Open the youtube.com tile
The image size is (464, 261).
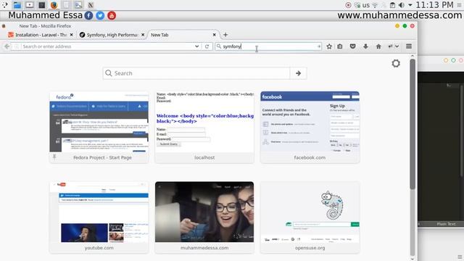tap(99, 217)
